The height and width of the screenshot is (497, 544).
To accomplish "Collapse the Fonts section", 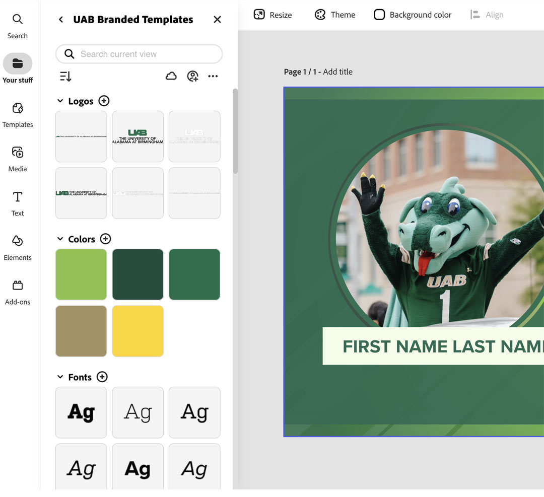I will 60,377.
